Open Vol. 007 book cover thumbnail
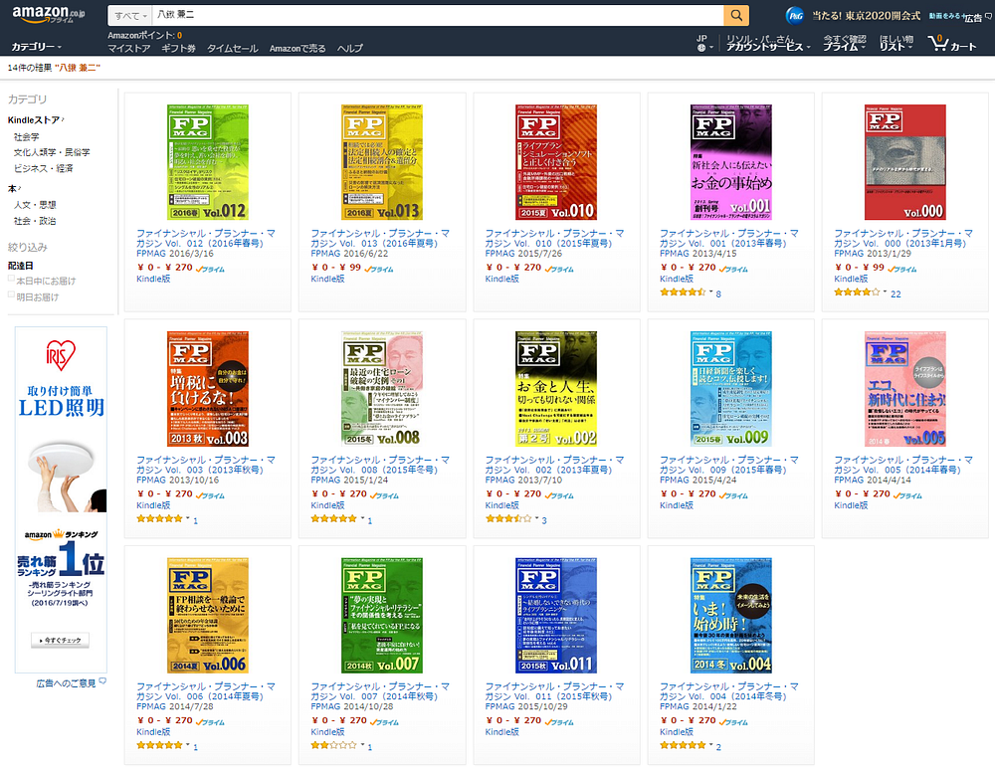 382,616
